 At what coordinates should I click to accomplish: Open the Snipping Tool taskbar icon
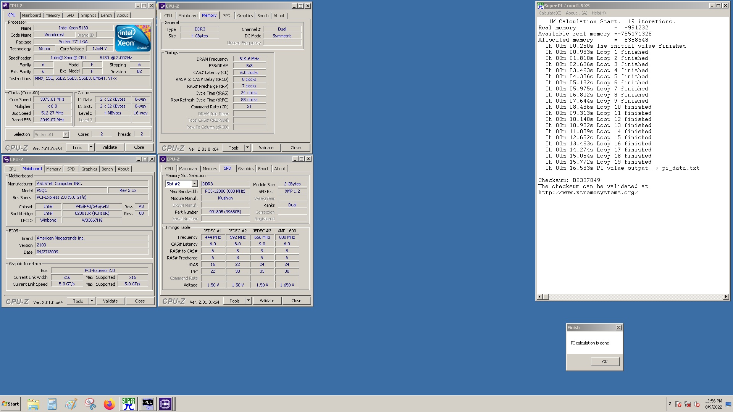[90, 404]
